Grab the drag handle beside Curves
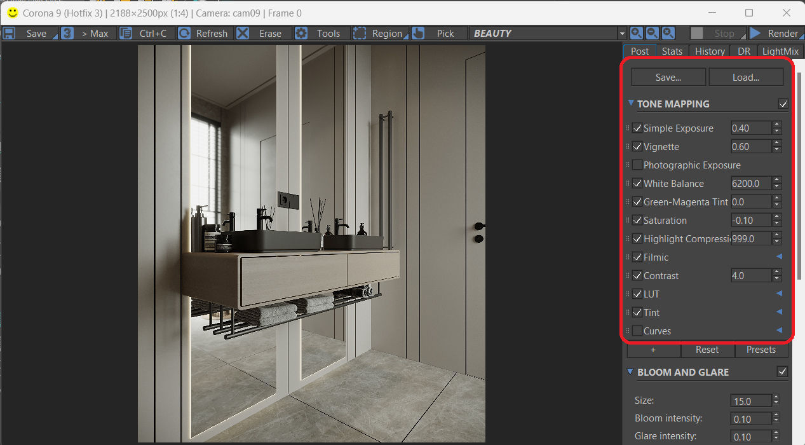Image resolution: width=805 pixels, height=445 pixels. (x=628, y=331)
